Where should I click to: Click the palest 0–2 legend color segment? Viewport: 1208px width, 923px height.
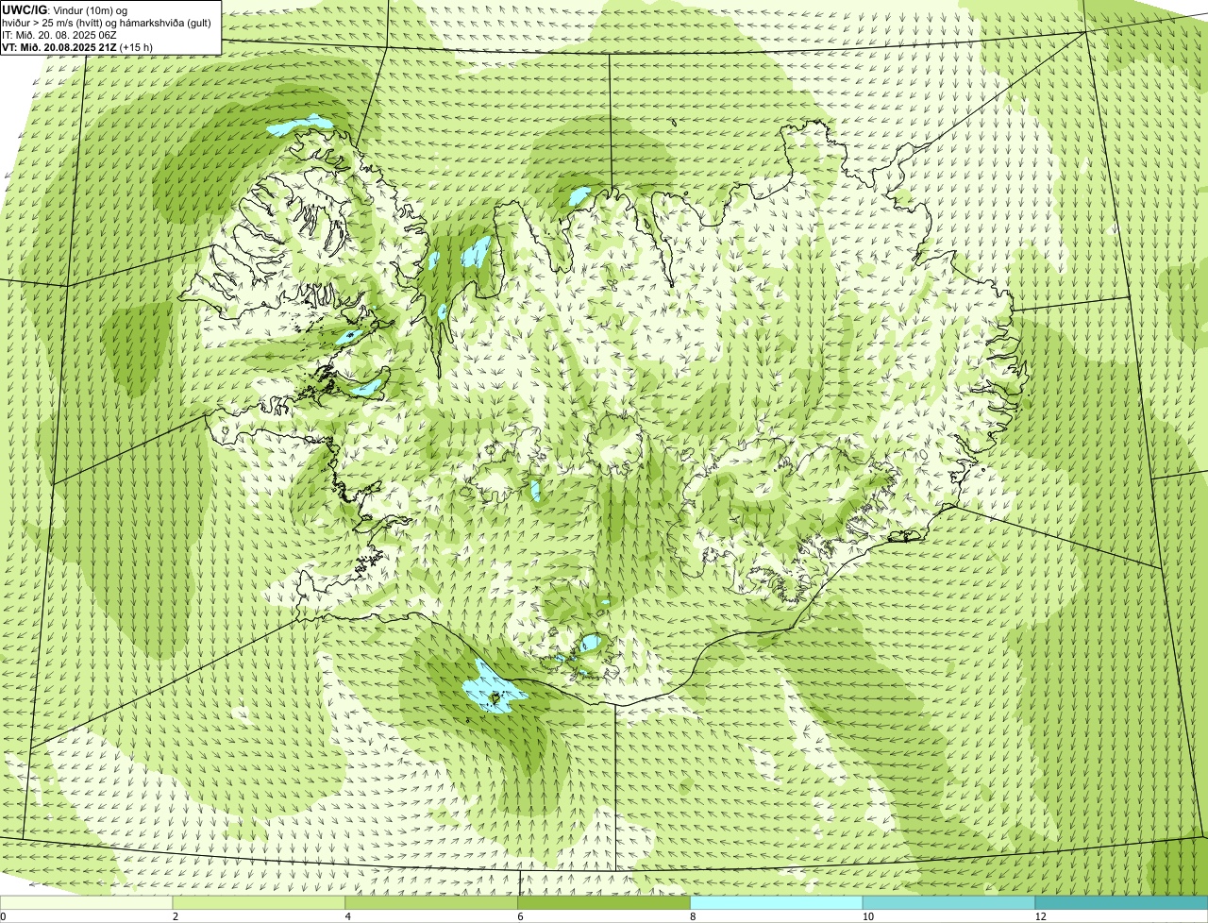coord(87,903)
